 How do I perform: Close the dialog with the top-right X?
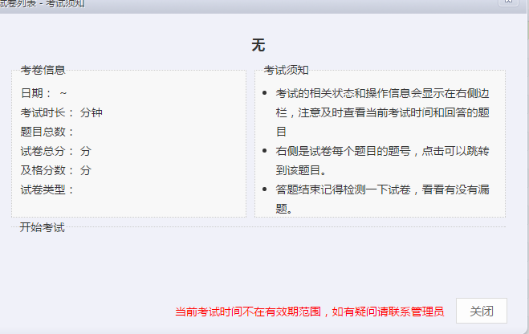point(508,2)
